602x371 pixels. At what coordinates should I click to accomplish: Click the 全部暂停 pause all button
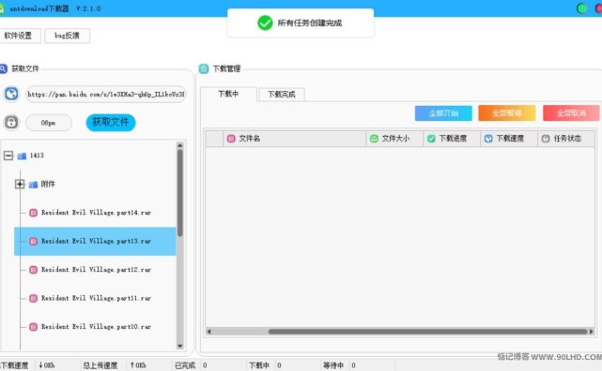(x=507, y=113)
